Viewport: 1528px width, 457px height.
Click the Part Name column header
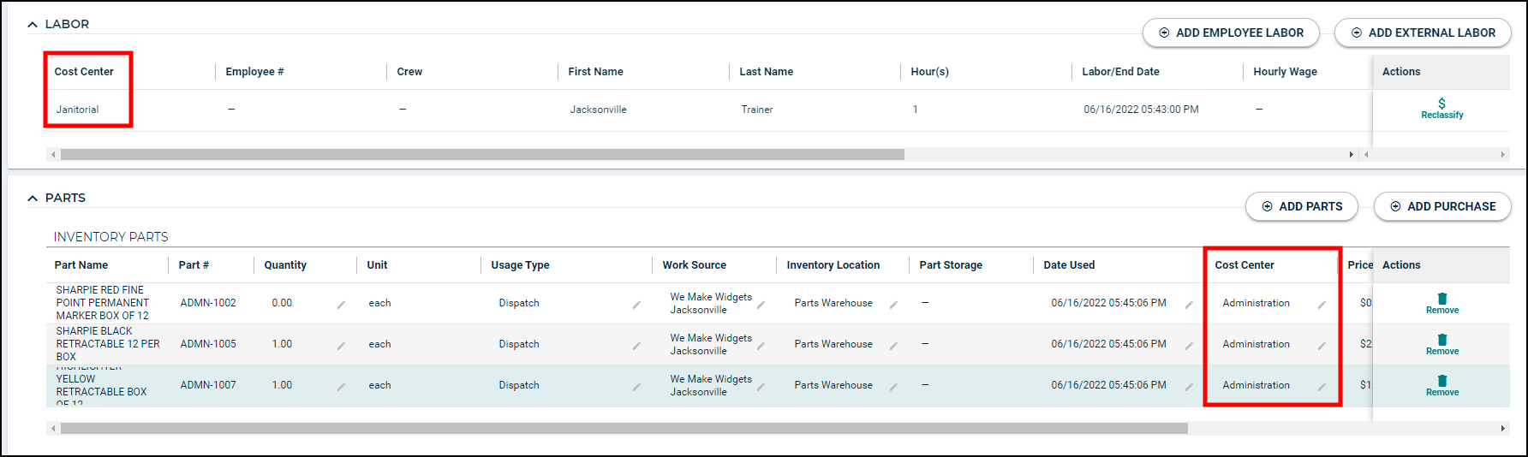tap(81, 265)
